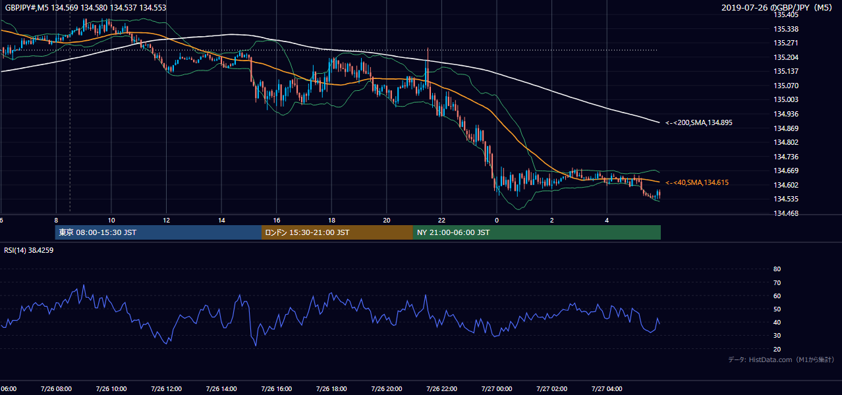Click RSI axis level 20
The image size is (842, 395).
point(777,349)
